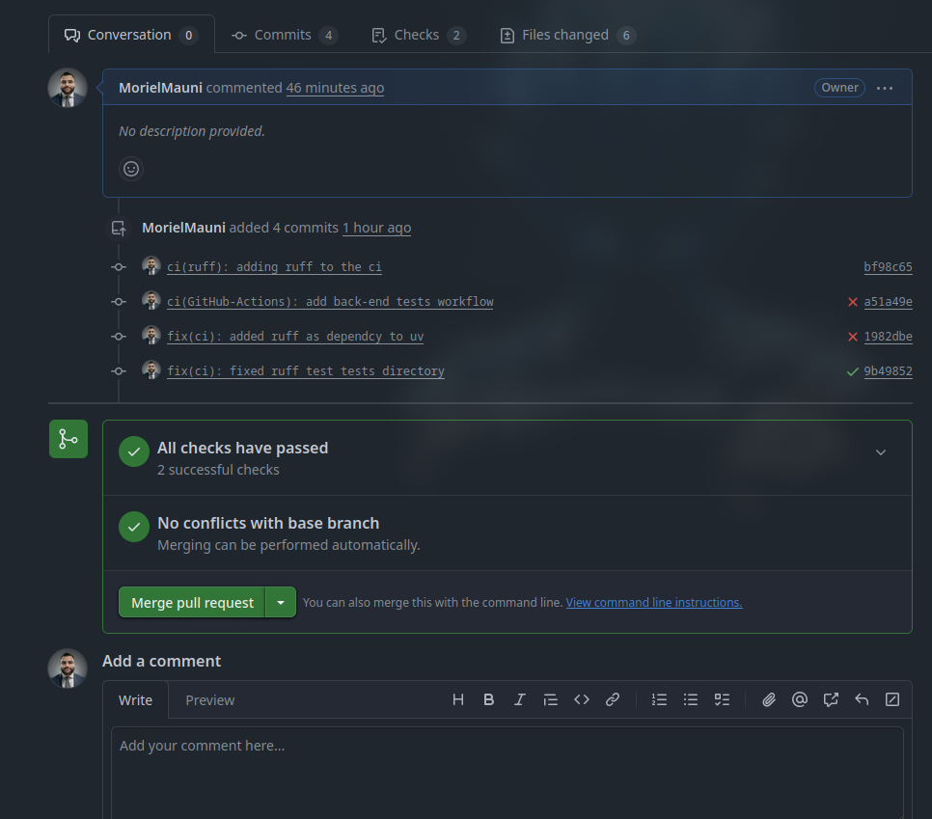Viewport: 932px width, 819px height.
Task: Apply bold formatting in comment toolbar
Action: click(489, 700)
